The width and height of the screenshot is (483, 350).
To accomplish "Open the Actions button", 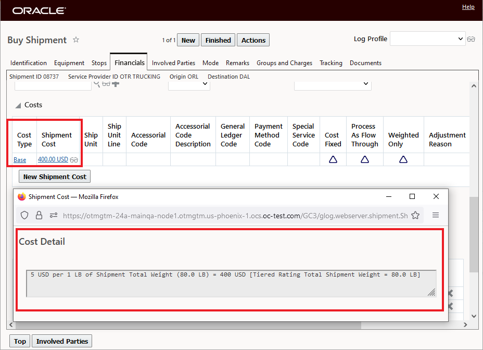I will (x=253, y=40).
